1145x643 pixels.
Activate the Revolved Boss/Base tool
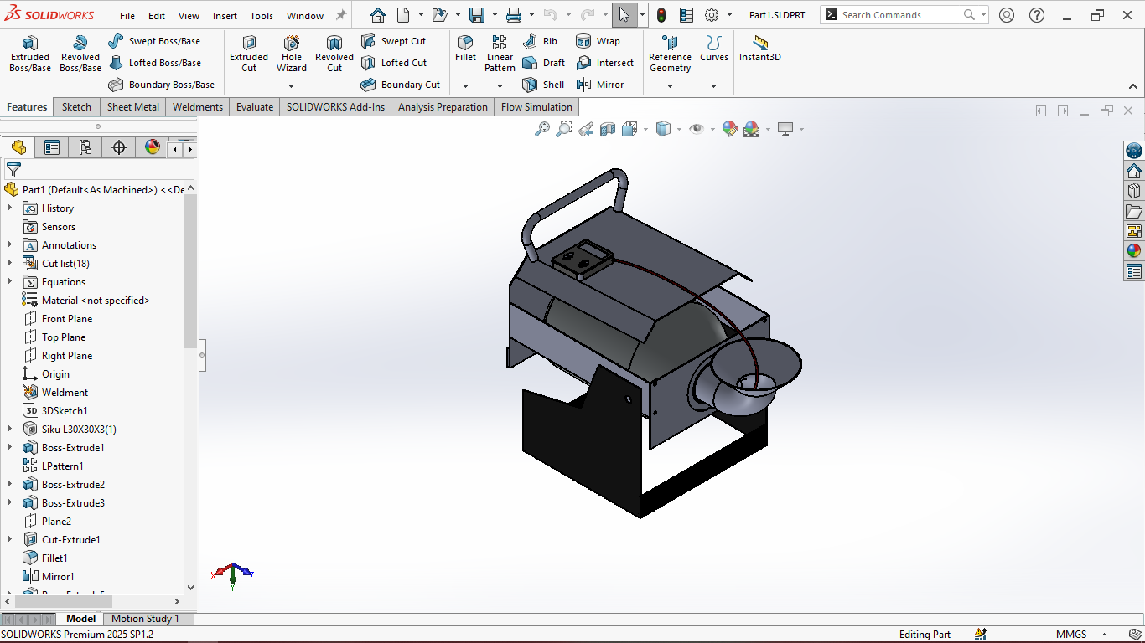(80, 54)
